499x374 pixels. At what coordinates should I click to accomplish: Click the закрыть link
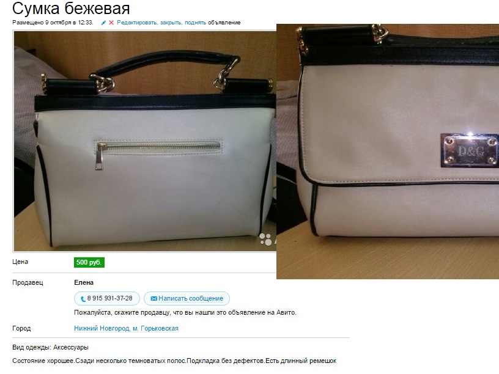tap(171, 23)
